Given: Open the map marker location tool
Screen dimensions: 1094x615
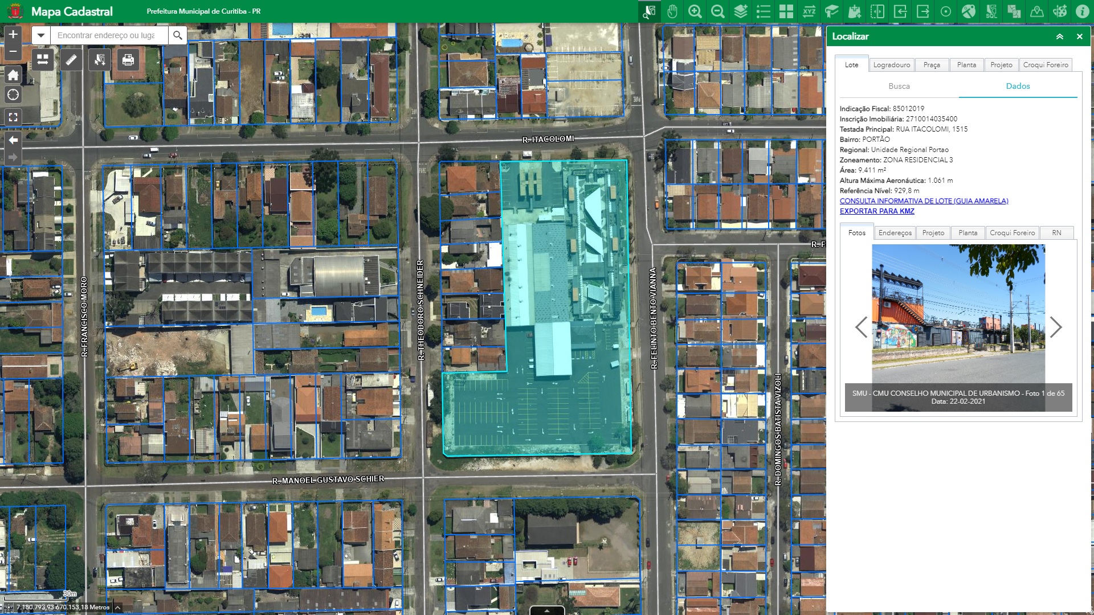Looking at the screenshot, I should (x=1037, y=11).
